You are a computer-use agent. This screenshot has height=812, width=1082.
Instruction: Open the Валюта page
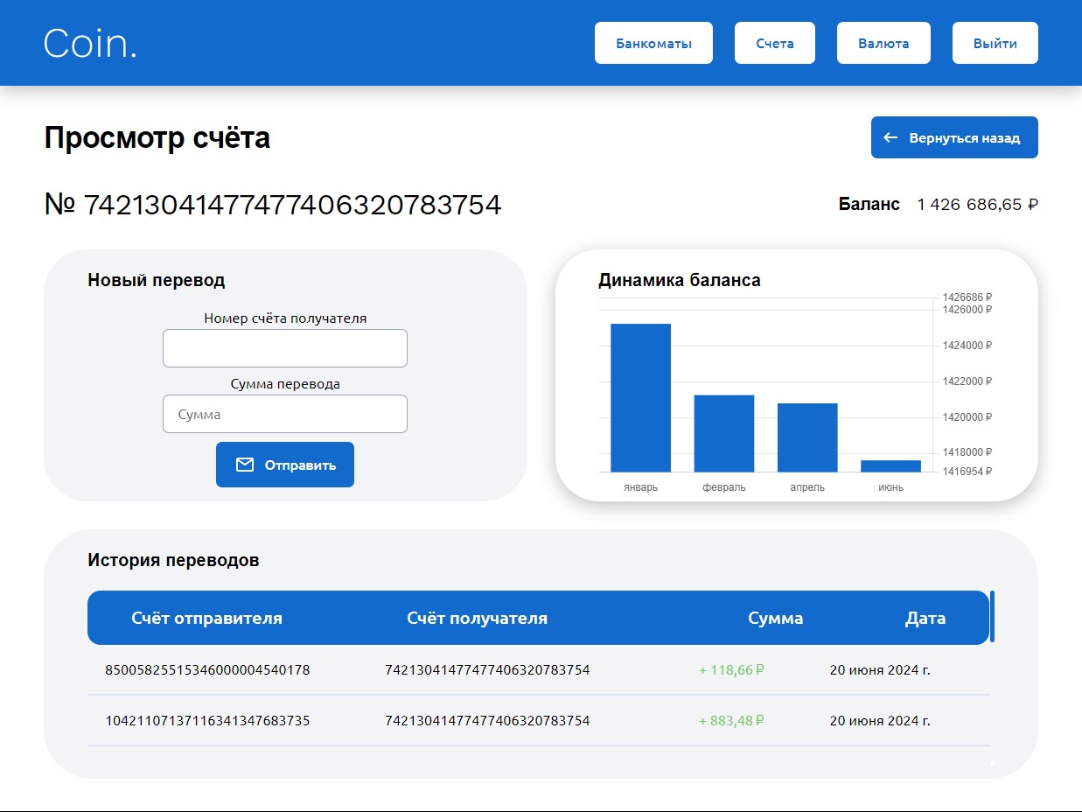click(x=883, y=43)
